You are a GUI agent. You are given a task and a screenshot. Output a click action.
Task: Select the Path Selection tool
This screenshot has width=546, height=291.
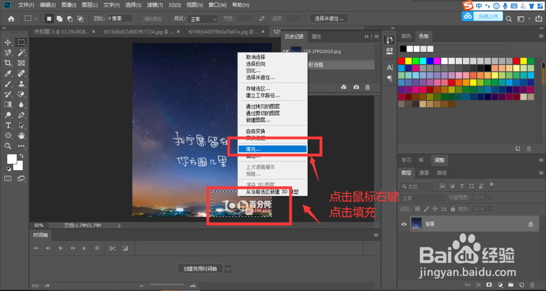pyautogui.click(x=21, y=125)
